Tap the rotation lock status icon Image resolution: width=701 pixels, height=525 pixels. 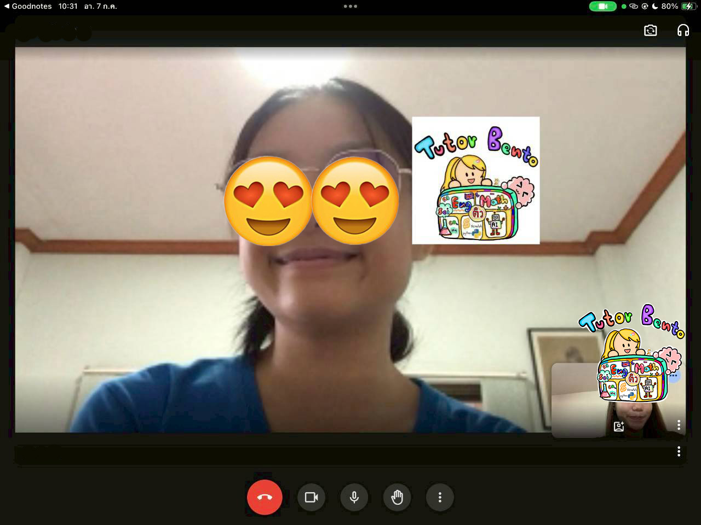(645, 7)
